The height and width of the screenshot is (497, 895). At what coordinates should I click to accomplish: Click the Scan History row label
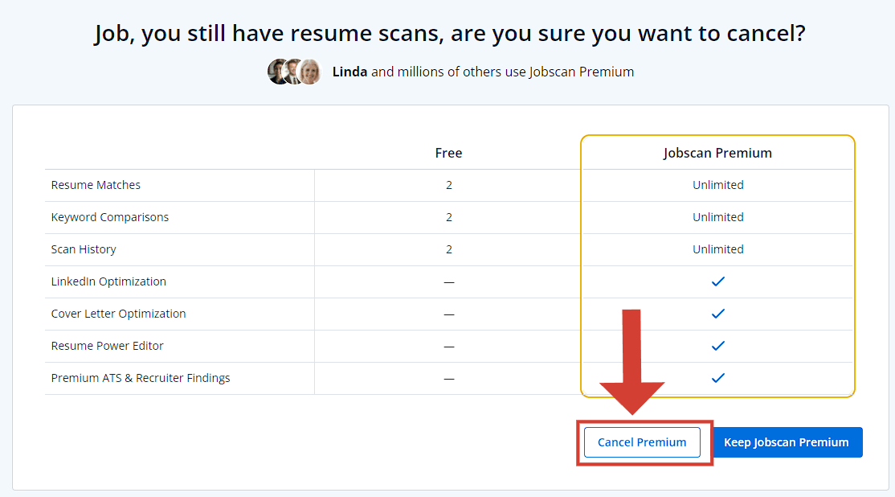coord(84,249)
